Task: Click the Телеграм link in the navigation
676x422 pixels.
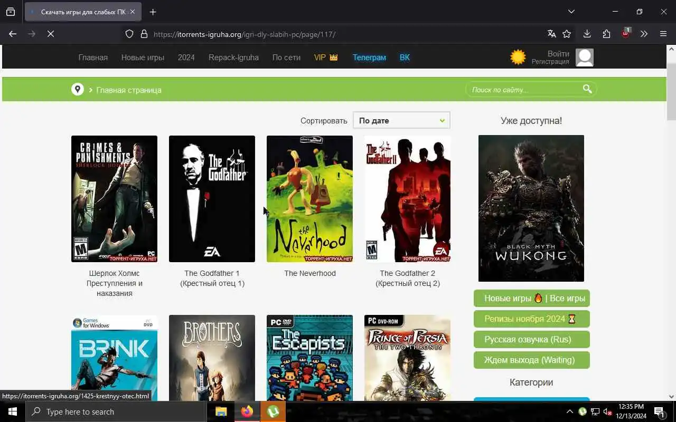Action: click(x=369, y=57)
